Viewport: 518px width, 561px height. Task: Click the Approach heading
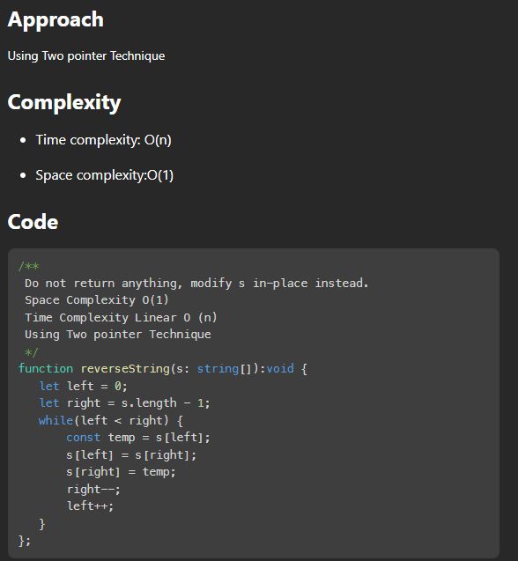(55, 19)
